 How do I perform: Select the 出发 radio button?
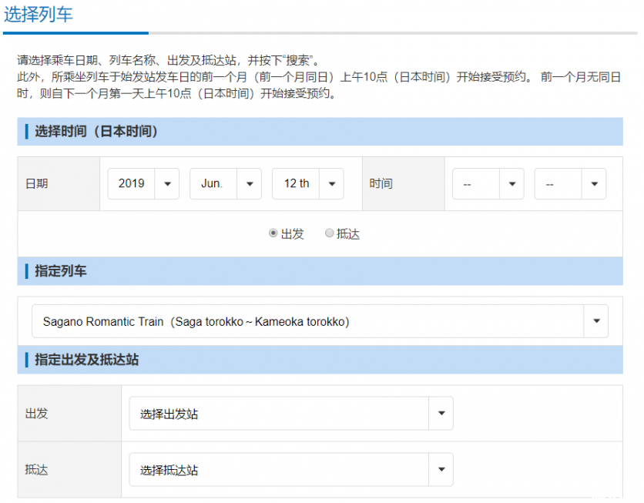(x=273, y=233)
